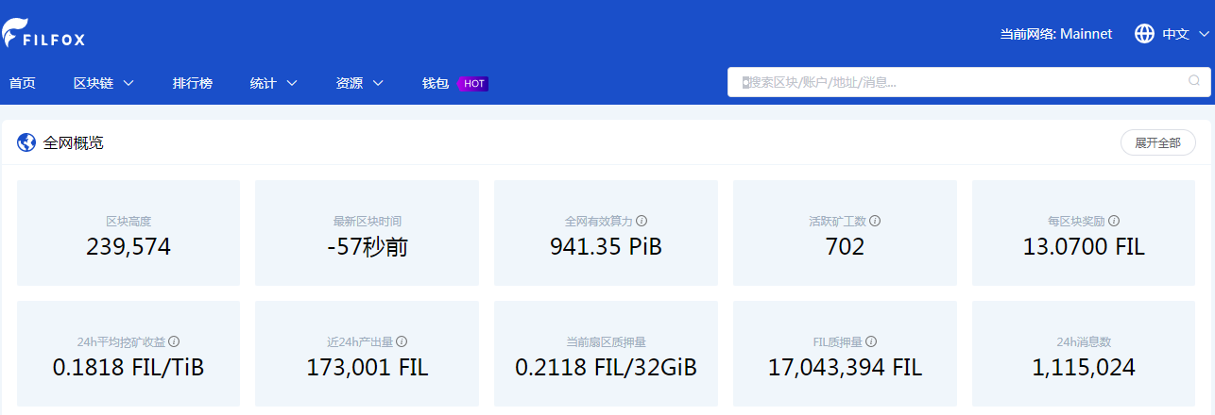The width and height of the screenshot is (1215, 415).
Task: Click the 展开全部 button
Action: tap(1157, 142)
